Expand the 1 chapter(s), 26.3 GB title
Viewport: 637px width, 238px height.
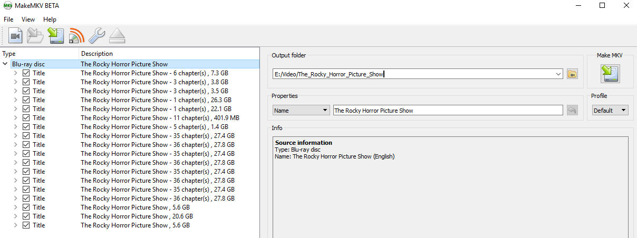click(x=16, y=100)
